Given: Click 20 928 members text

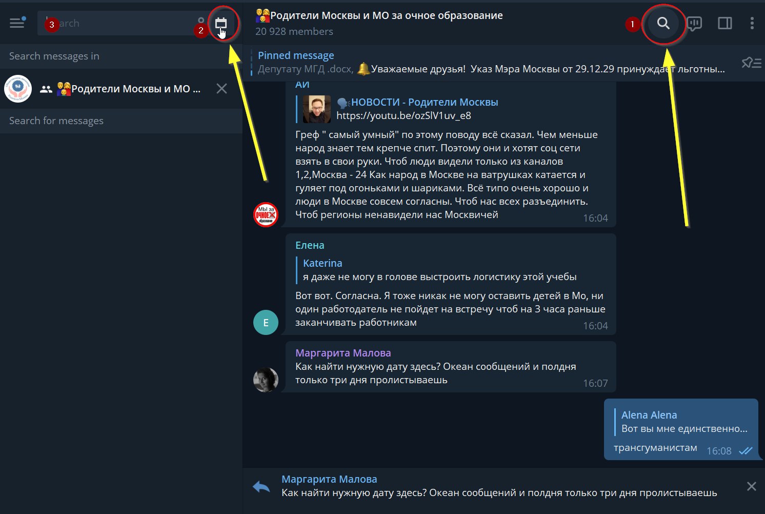Looking at the screenshot, I should point(294,31).
